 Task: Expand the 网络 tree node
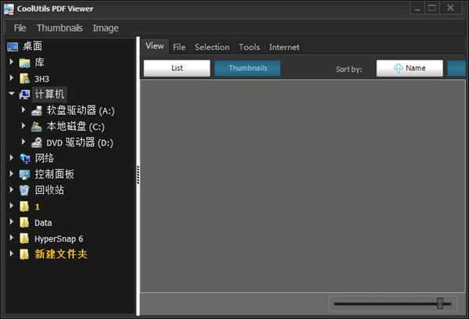click(x=12, y=158)
